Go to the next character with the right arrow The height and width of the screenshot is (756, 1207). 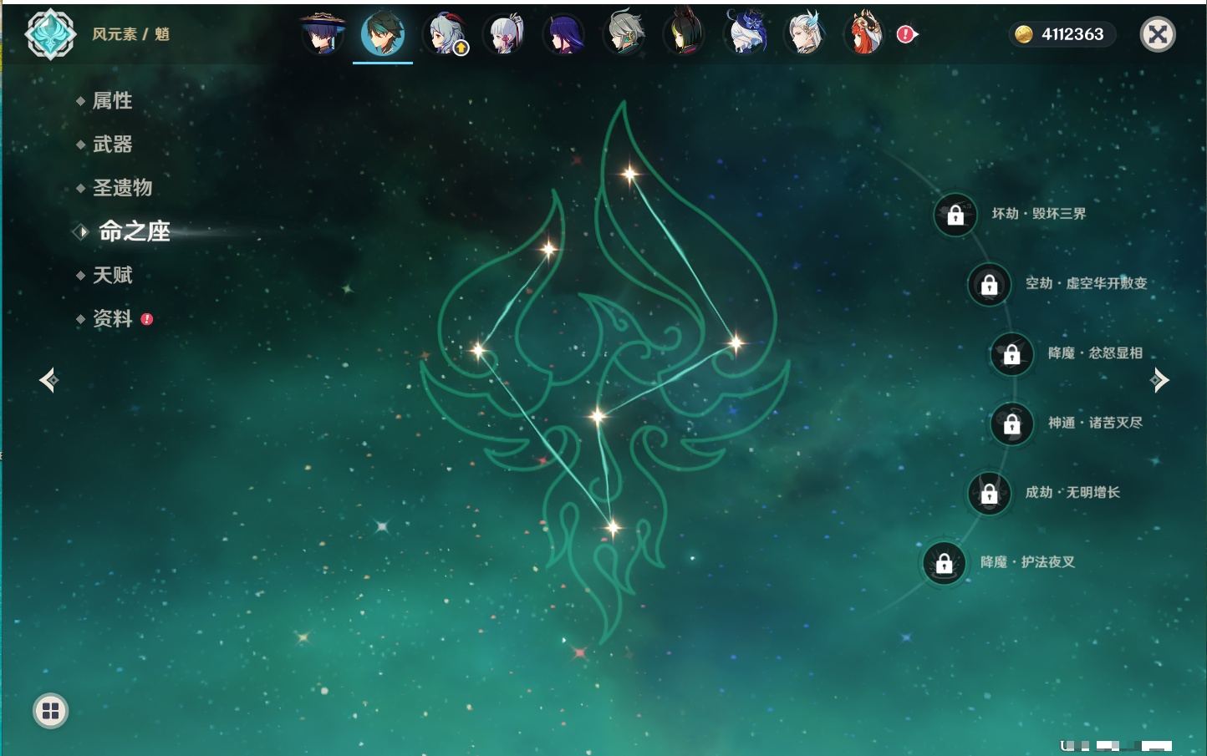pyautogui.click(x=1159, y=380)
